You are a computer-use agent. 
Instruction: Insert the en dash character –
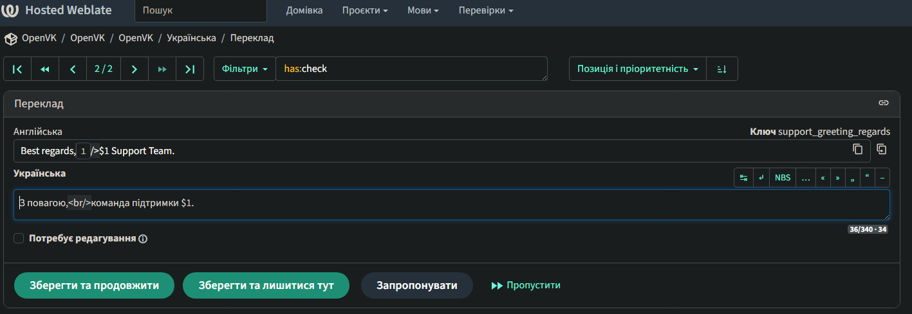882,178
